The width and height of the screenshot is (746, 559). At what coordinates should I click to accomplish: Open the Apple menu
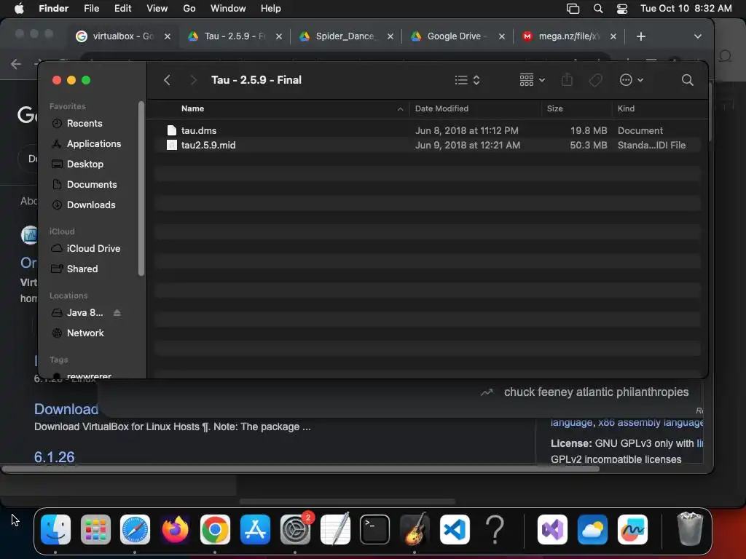pos(18,9)
